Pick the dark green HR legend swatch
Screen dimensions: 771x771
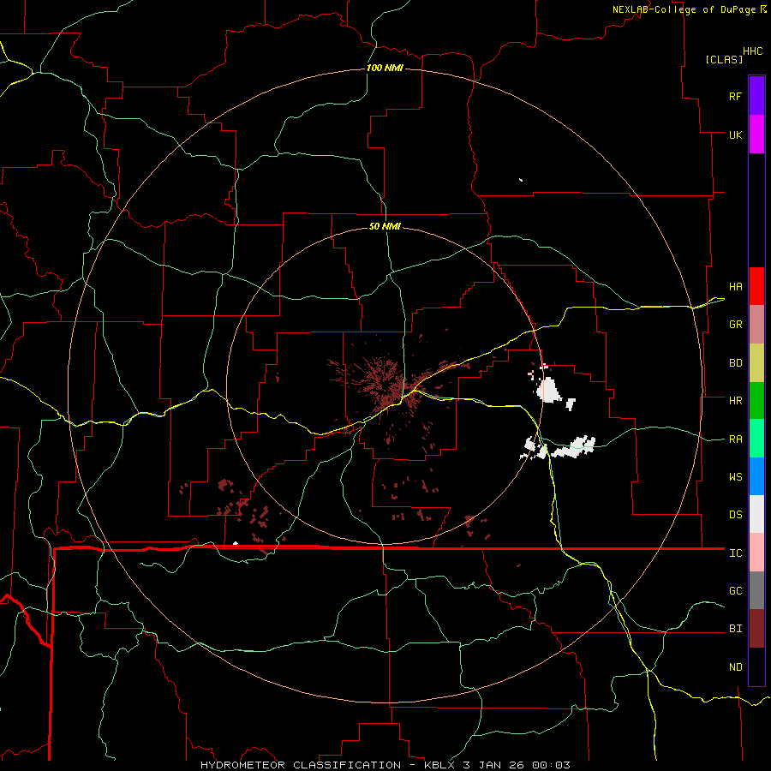point(756,401)
